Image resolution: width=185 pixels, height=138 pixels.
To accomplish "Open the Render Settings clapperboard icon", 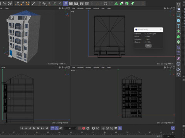I will tap(82, 3).
